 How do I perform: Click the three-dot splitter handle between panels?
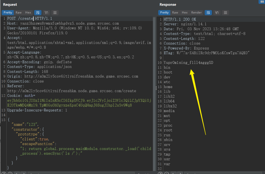coord(156,88)
